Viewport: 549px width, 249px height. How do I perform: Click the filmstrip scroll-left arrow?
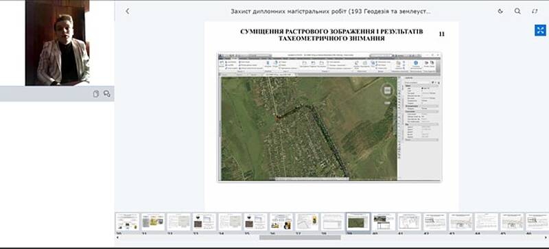point(117,237)
